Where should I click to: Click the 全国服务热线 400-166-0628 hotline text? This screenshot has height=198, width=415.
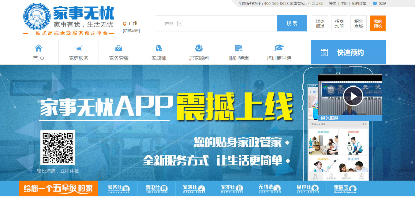[264, 4]
